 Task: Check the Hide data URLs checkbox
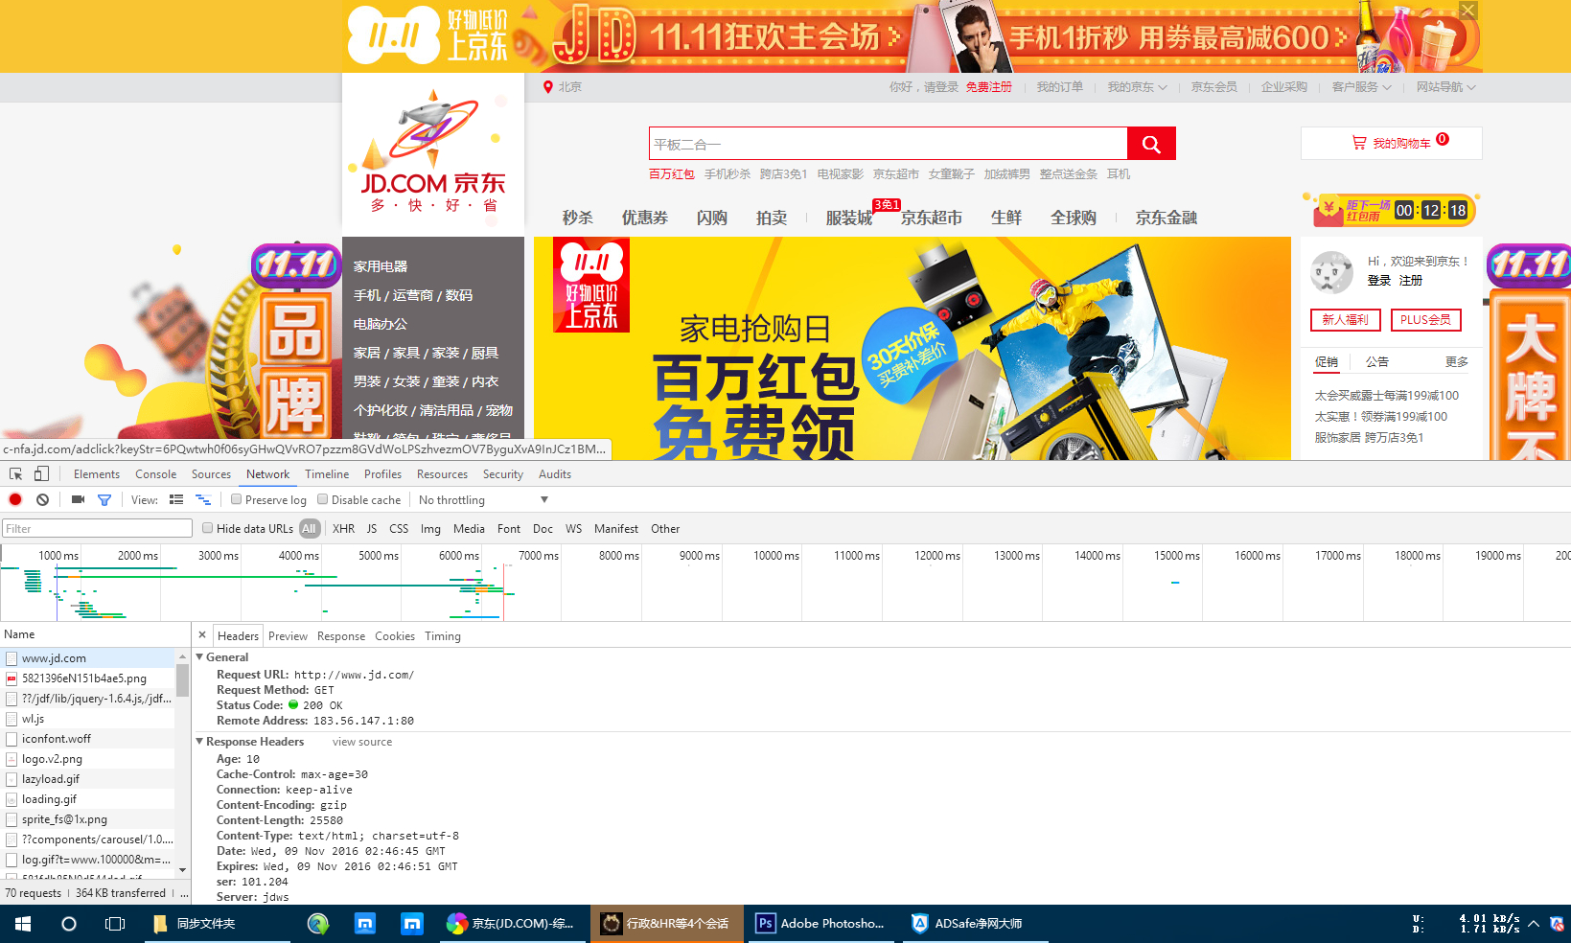pyautogui.click(x=207, y=528)
